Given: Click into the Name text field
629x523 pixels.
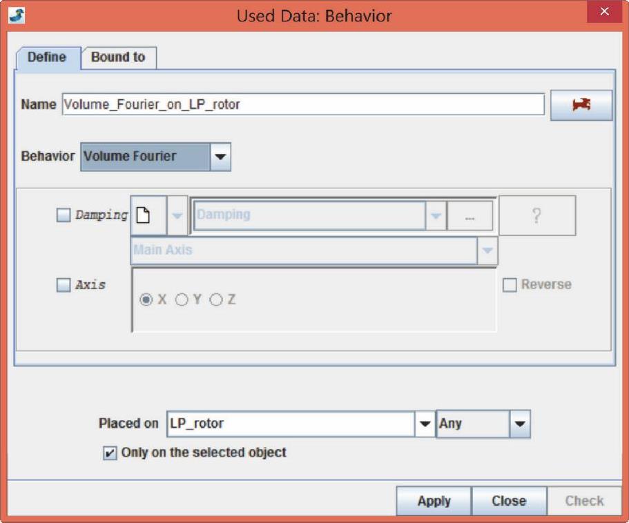Looking at the screenshot, I should tap(302, 104).
